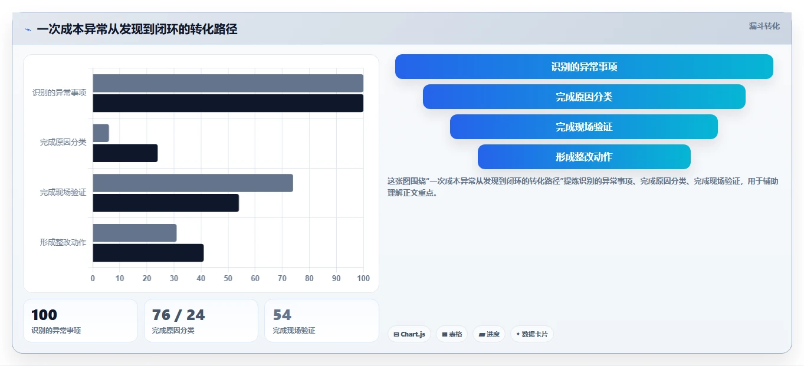Click the 漏斗转化 label in header
The height and width of the screenshot is (366, 804).
[x=764, y=26]
